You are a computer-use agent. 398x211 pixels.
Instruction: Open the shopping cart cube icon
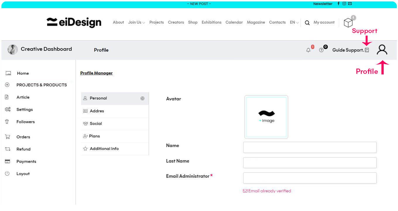[x=348, y=22]
